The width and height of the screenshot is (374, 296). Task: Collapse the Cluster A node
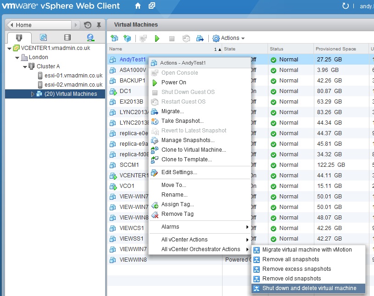(x=25, y=67)
